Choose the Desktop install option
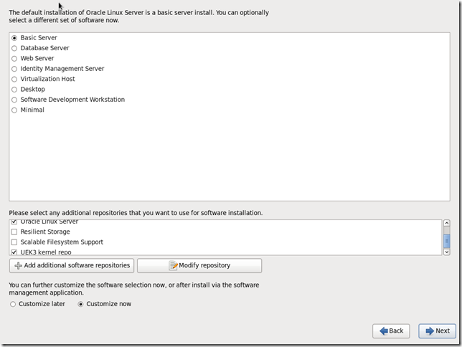Screen dimensions: 462x347 14,90
